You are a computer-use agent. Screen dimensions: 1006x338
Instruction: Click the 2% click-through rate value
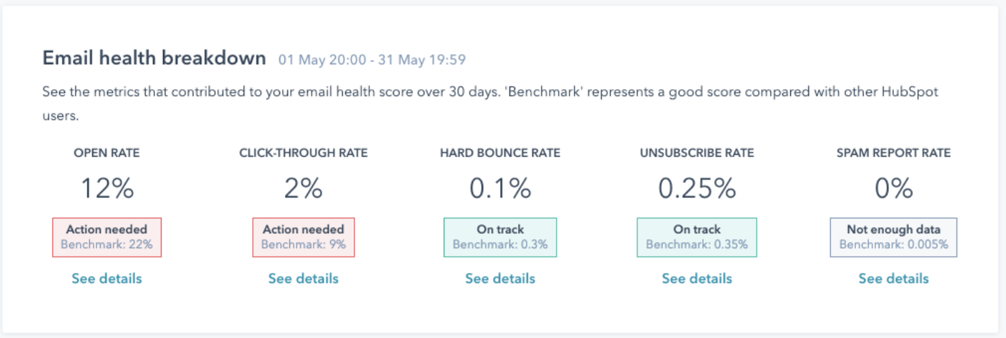coord(303,188)
